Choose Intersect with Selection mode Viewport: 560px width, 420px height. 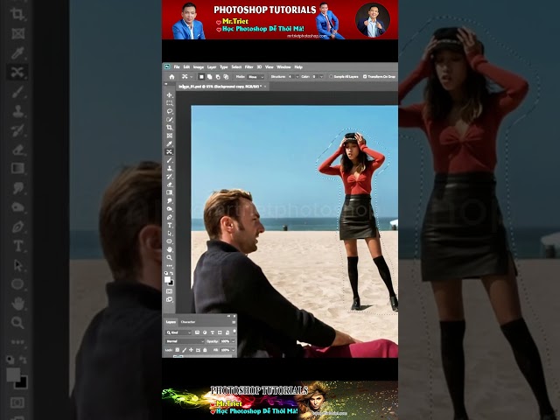tap(226, 77)
